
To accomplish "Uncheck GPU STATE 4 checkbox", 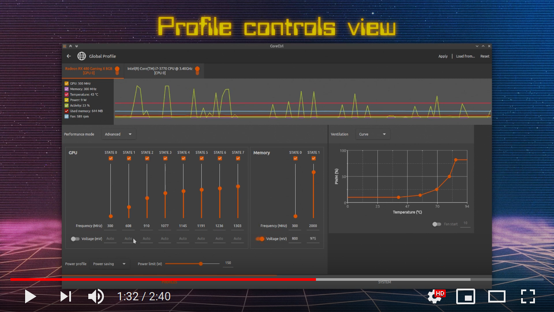I will tap(184, 159).
